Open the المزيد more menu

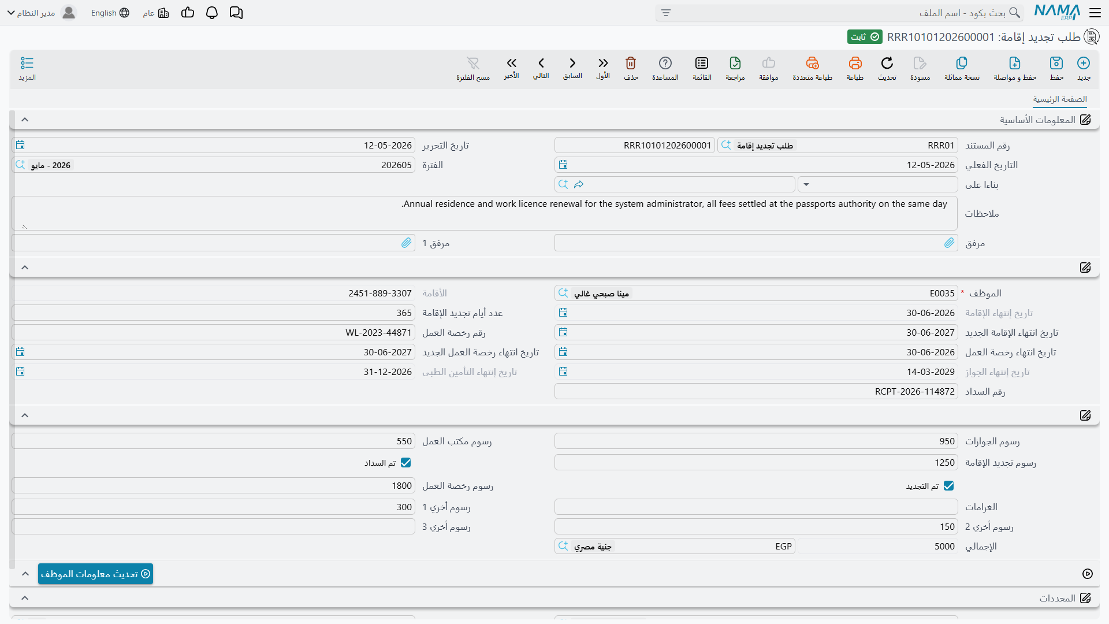tap(27, 68)
